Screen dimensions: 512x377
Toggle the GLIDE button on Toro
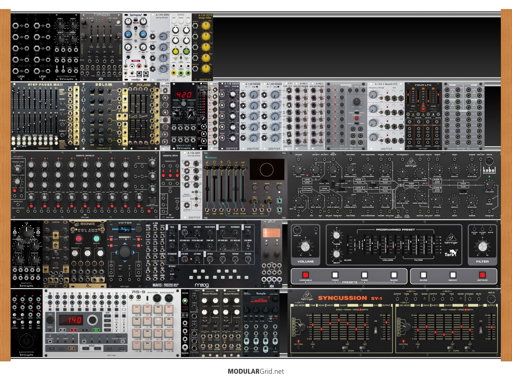[x=423, y=274]
